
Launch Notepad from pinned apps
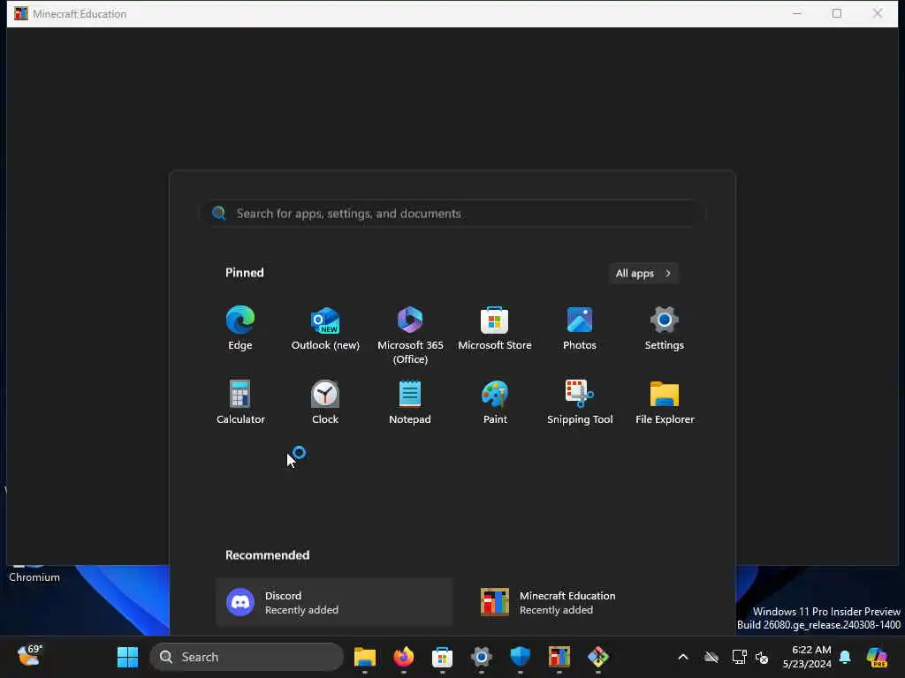pyautogui.click(x=410, y=403)
